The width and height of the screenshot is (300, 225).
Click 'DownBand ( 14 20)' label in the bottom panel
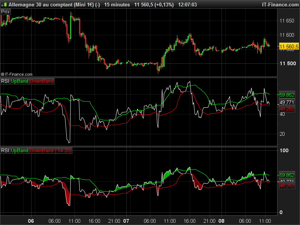(x=51, y=151)
